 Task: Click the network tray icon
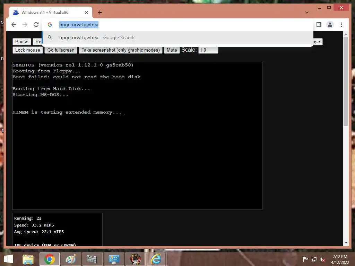coord(314,259)
